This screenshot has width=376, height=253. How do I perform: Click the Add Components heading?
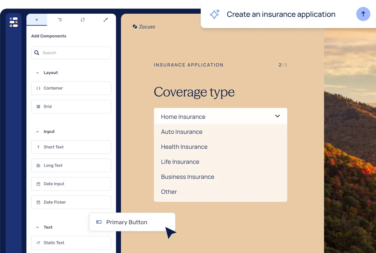[x=49, y=36]
